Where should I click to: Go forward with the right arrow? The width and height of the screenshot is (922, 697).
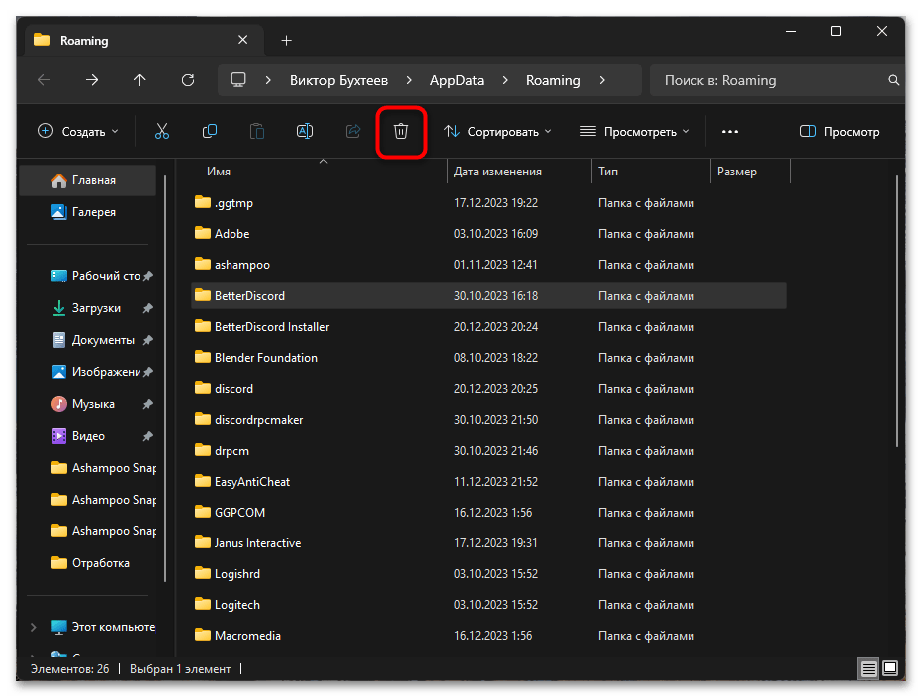(92, 80)
